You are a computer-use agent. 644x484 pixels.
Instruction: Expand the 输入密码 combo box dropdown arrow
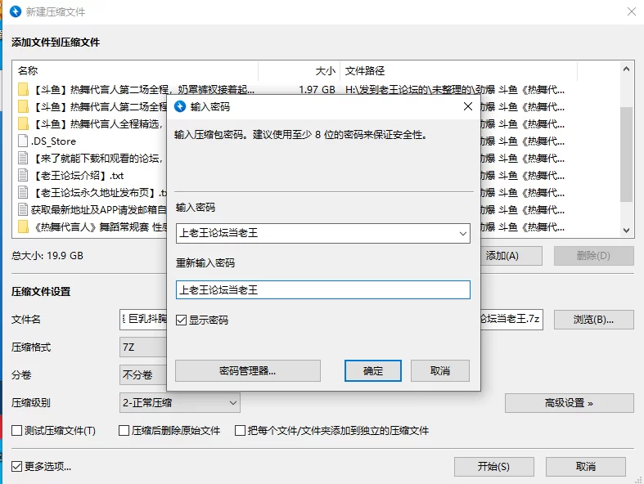tap(462, 234)
